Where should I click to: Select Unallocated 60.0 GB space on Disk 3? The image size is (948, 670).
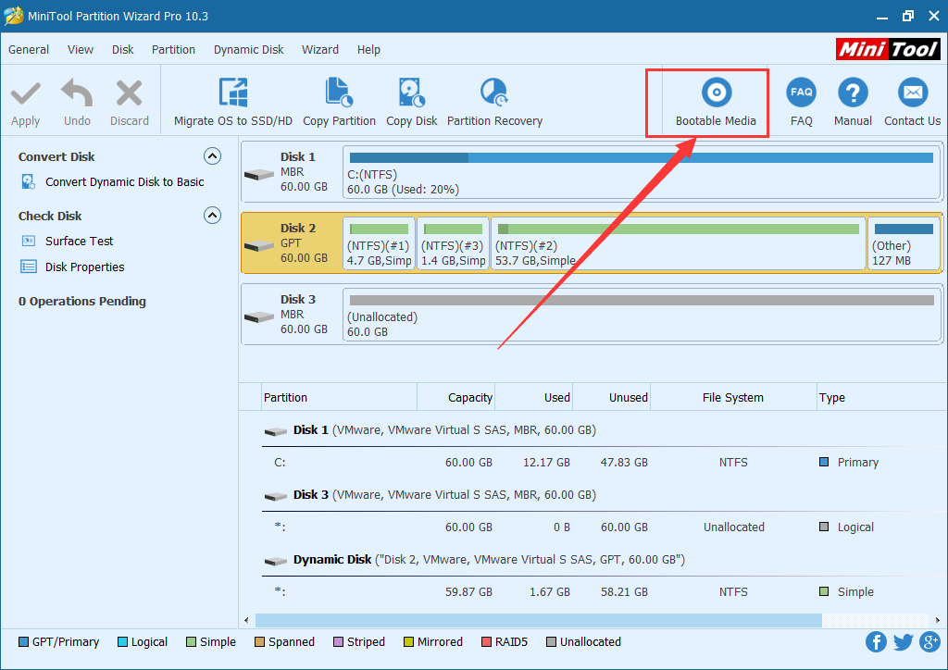(641, 315)
